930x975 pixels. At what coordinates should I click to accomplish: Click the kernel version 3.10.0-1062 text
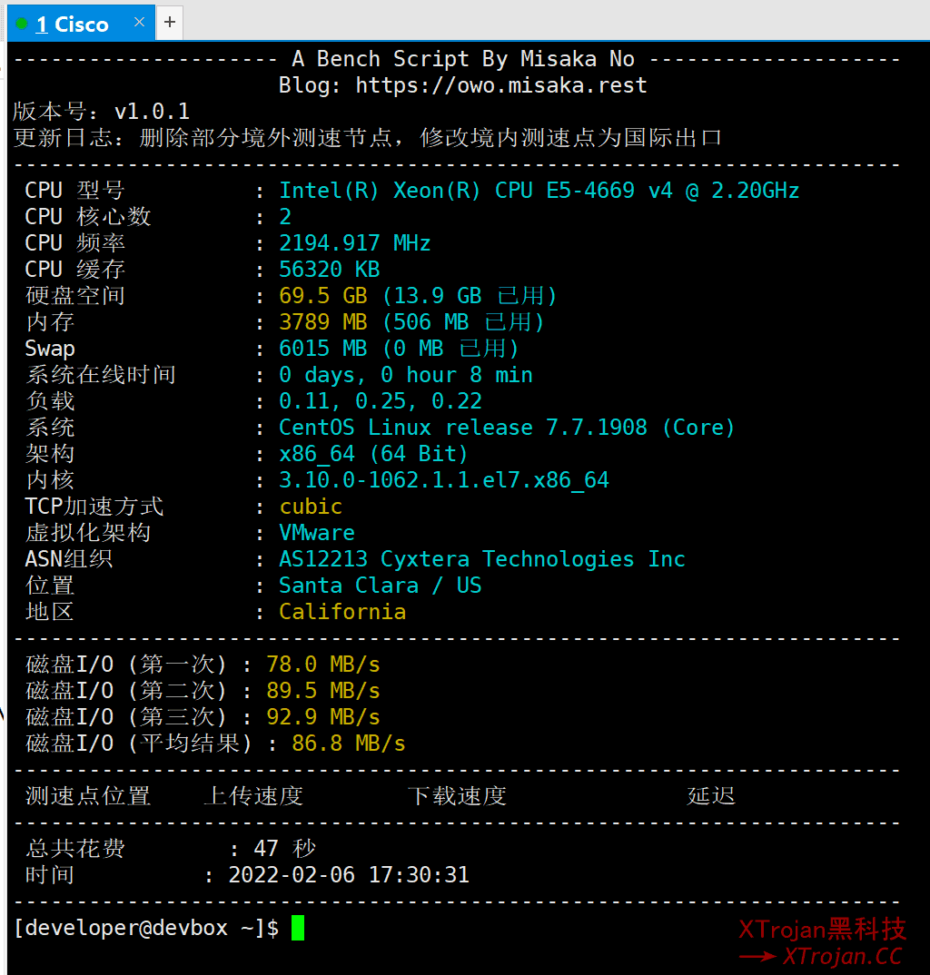click(x=443, y=480)
